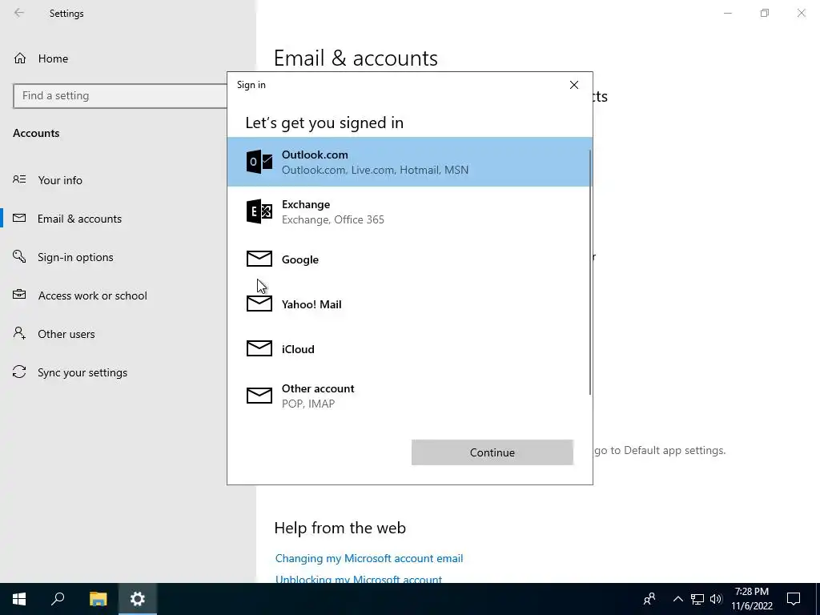This screenshot has width=820, height=615.
Task: Click the Show desktop sliver on the taskbar
Action: pos(818,599)
